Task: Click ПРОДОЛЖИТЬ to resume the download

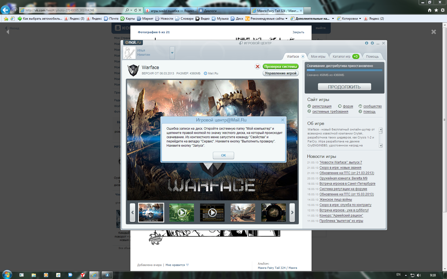Action: (x=344, y=87)
